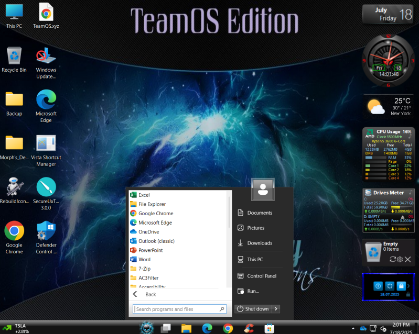
Task: Show hidden system tray icons
Action: point(353,328)
